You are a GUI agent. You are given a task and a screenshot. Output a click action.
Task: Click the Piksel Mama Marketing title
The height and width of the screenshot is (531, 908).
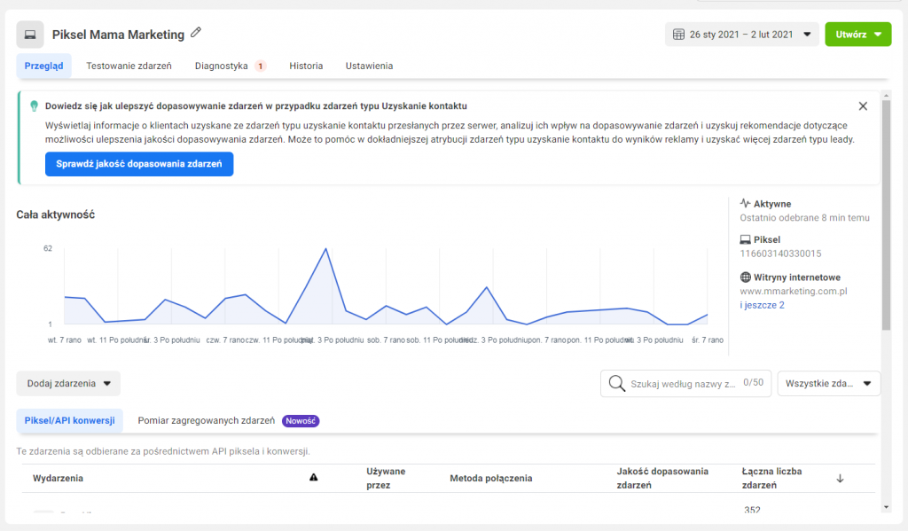pyautogui.click(x=118, y=35)
